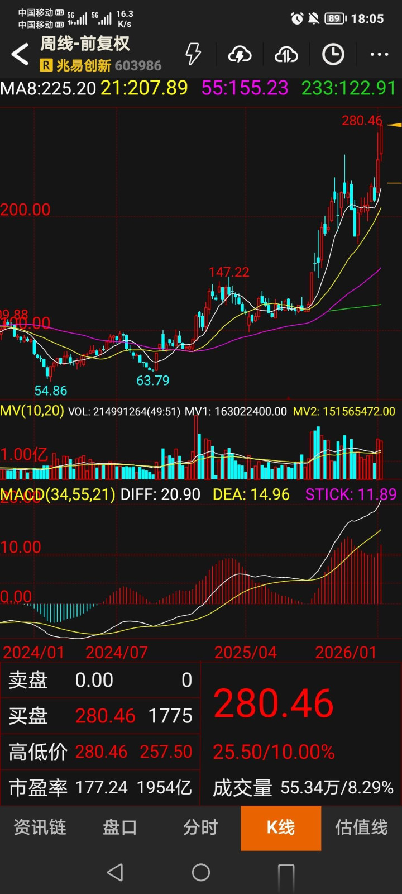Tap the 18:05 status bar time
The height and width of the screenshot is (894, 402).
367,18
